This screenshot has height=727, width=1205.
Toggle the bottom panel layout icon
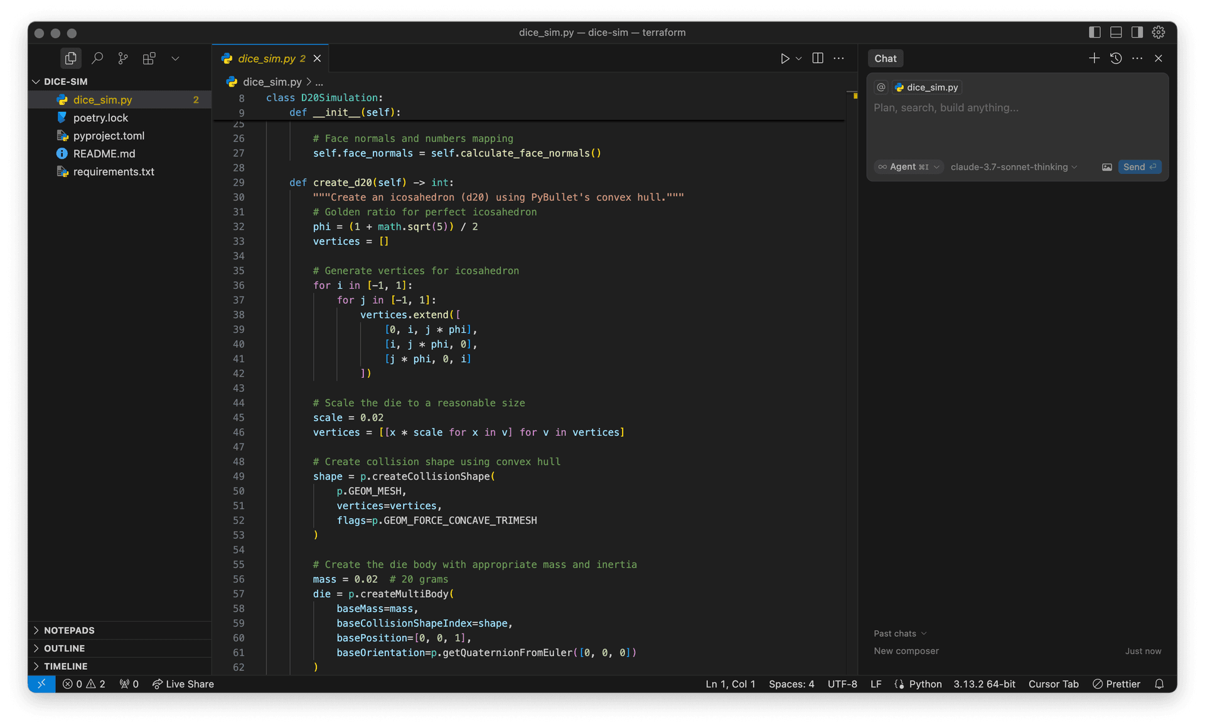[x=1116, y=32]
